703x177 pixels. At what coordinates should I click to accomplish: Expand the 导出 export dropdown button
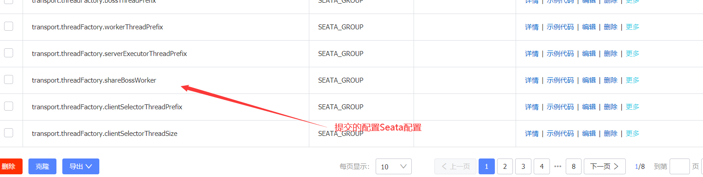point(81,167)
